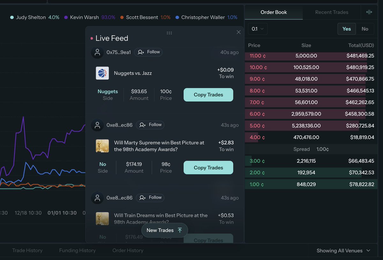Open the Funding History tab

coord(77,250)
